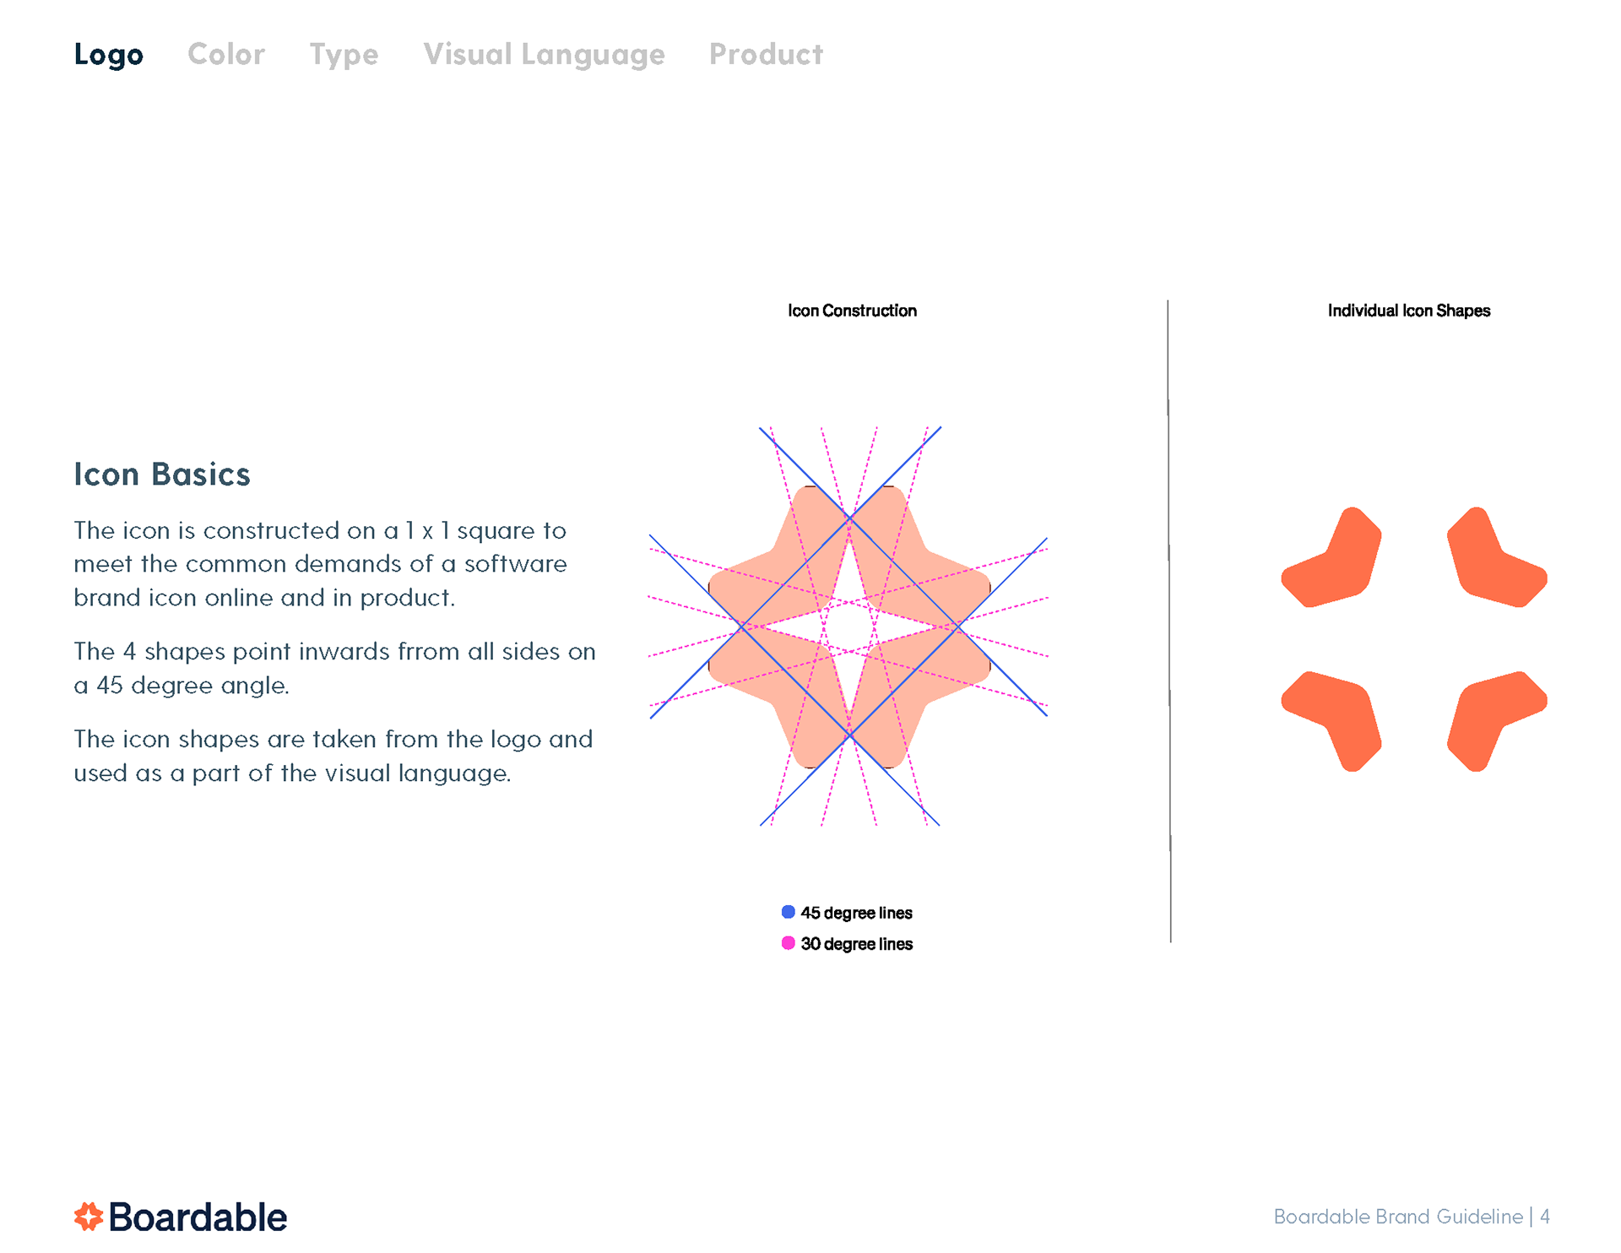
Task: Click the Boardable logo icon in footer
Action: [89, 1217]
